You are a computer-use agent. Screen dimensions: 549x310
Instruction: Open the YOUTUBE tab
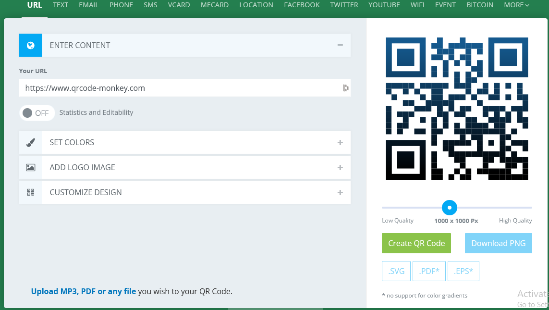pyautogui.click(x=384, y=5)
